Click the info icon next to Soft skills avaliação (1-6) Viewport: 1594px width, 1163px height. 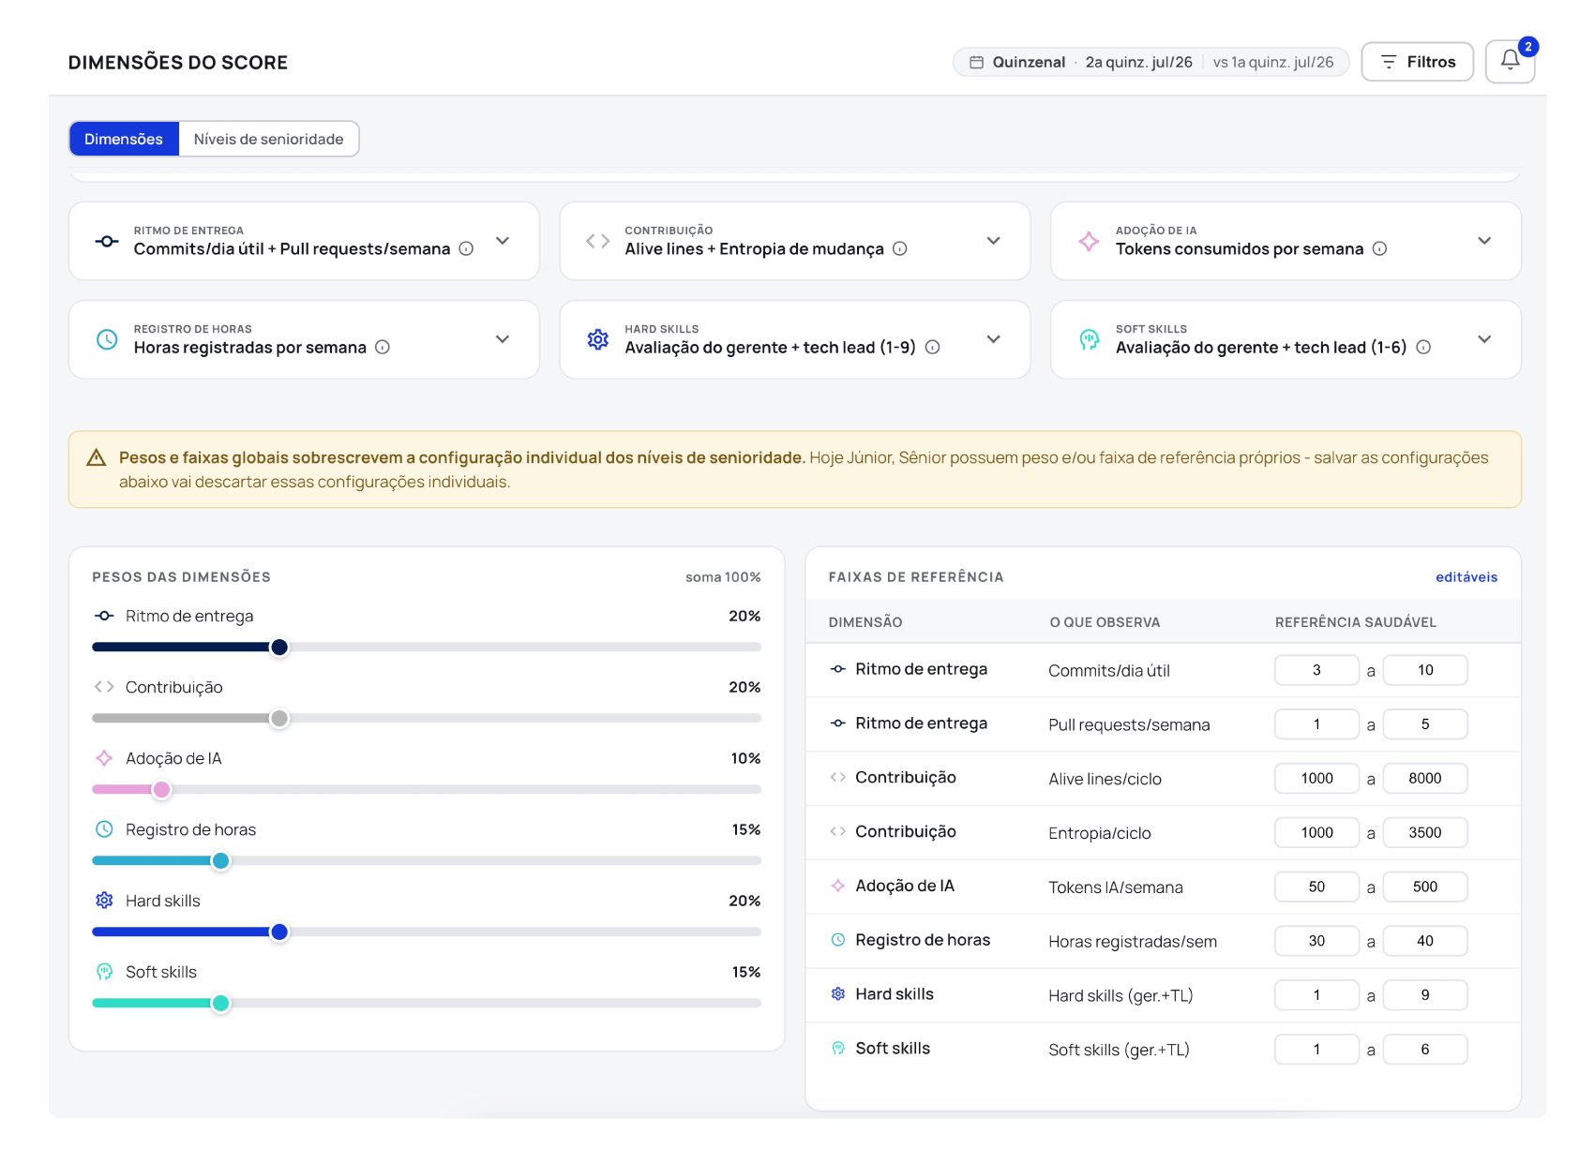(x=1423, y=347)
